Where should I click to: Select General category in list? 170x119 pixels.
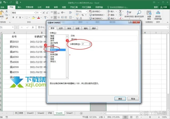(x=52, y=36)
